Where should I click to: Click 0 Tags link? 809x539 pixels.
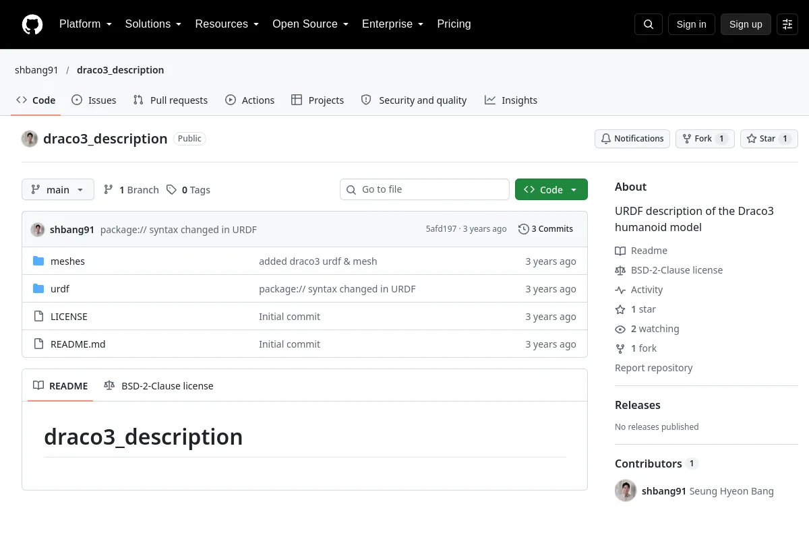point(189,190)
